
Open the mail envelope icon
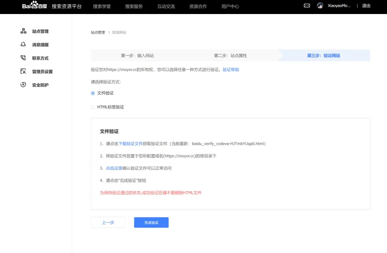[x=307, y=6]
